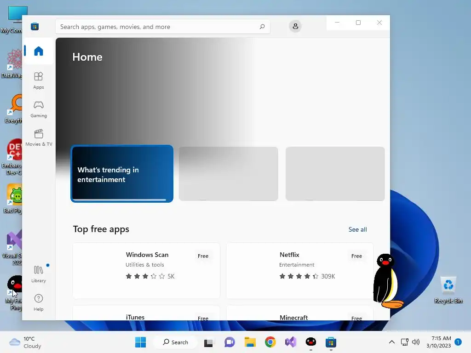Open taskbar Search
Viewport: 471px width, 353px height.
[175, 342]
